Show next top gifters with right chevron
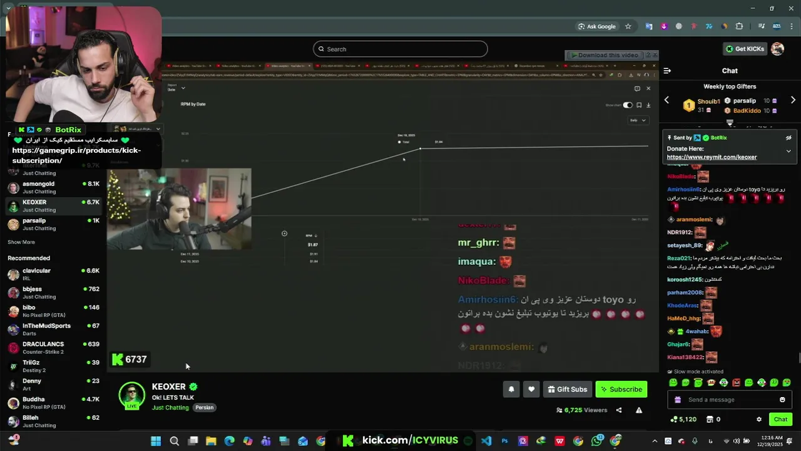 (x=793, y=100)
